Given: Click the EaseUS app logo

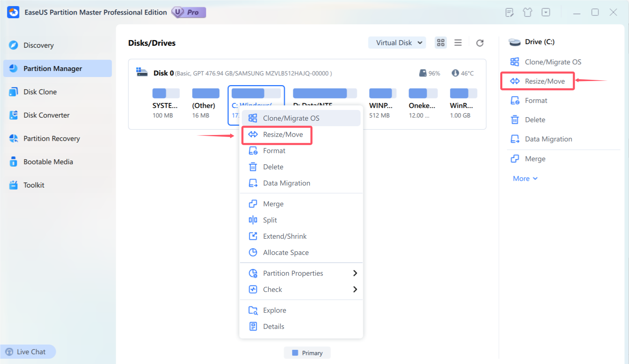Looking at the screenshot, I should click(13, 12).
